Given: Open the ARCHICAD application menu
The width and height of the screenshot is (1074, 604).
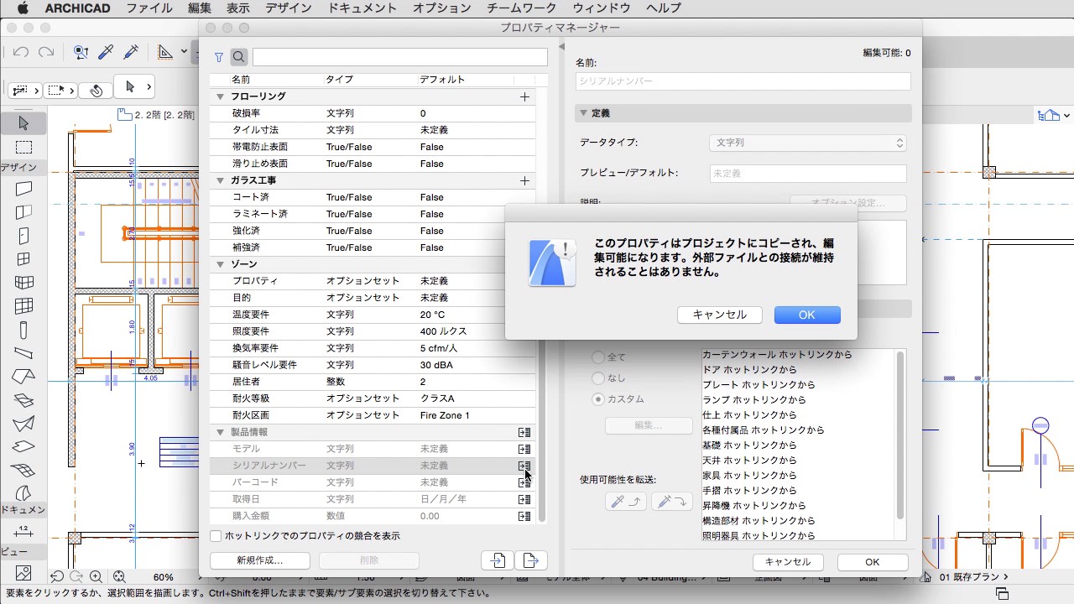Looking at the screenshot, I should click(x=77, y=8).
